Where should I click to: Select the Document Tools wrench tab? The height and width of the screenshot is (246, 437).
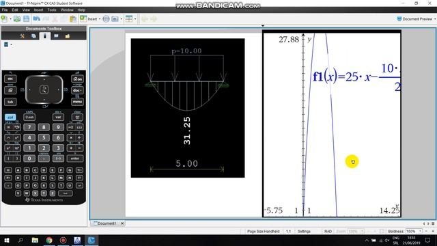22,36
